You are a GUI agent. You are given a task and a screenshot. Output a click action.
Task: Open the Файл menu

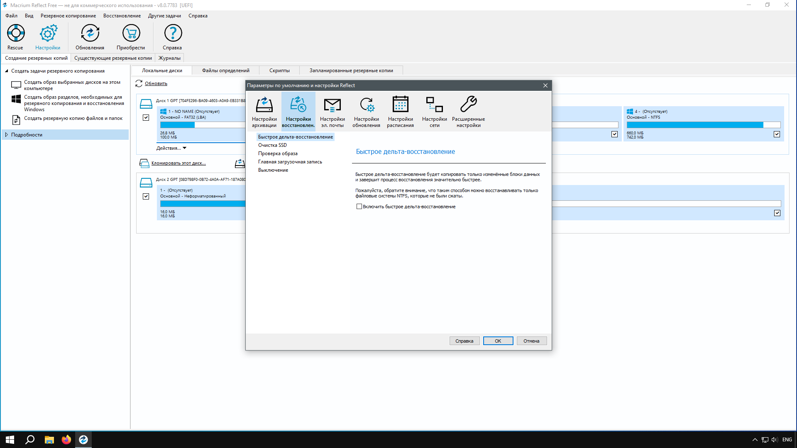point(12,16)
